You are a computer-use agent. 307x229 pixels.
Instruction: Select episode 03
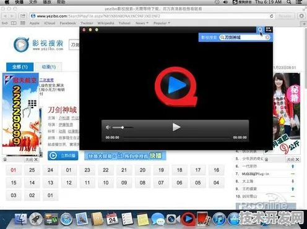pyautogui.click(x=14, y=195)
